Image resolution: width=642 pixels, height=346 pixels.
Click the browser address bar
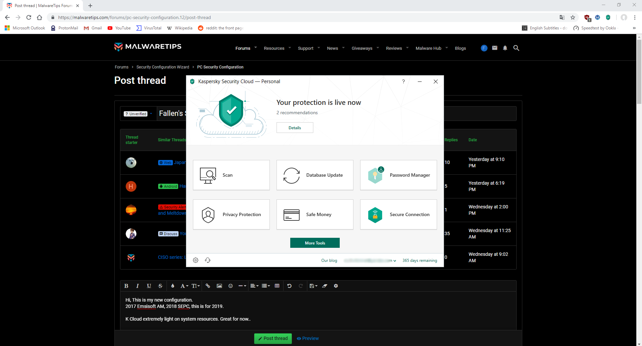301,17
